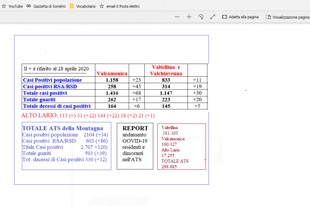310x206 pixels.
Task: Select the 'Valtellina e Valchiavenna' column header
Action: [x=166, y=70]
